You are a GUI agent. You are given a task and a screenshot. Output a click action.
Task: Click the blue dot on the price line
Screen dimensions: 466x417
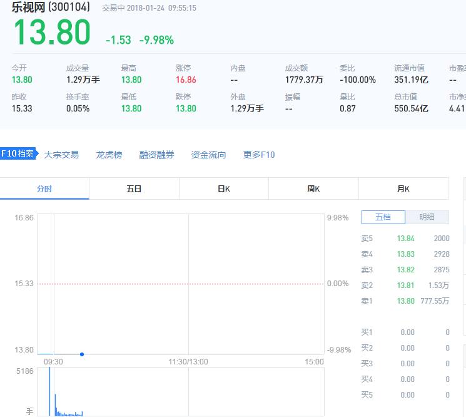[x=82, y=354]
